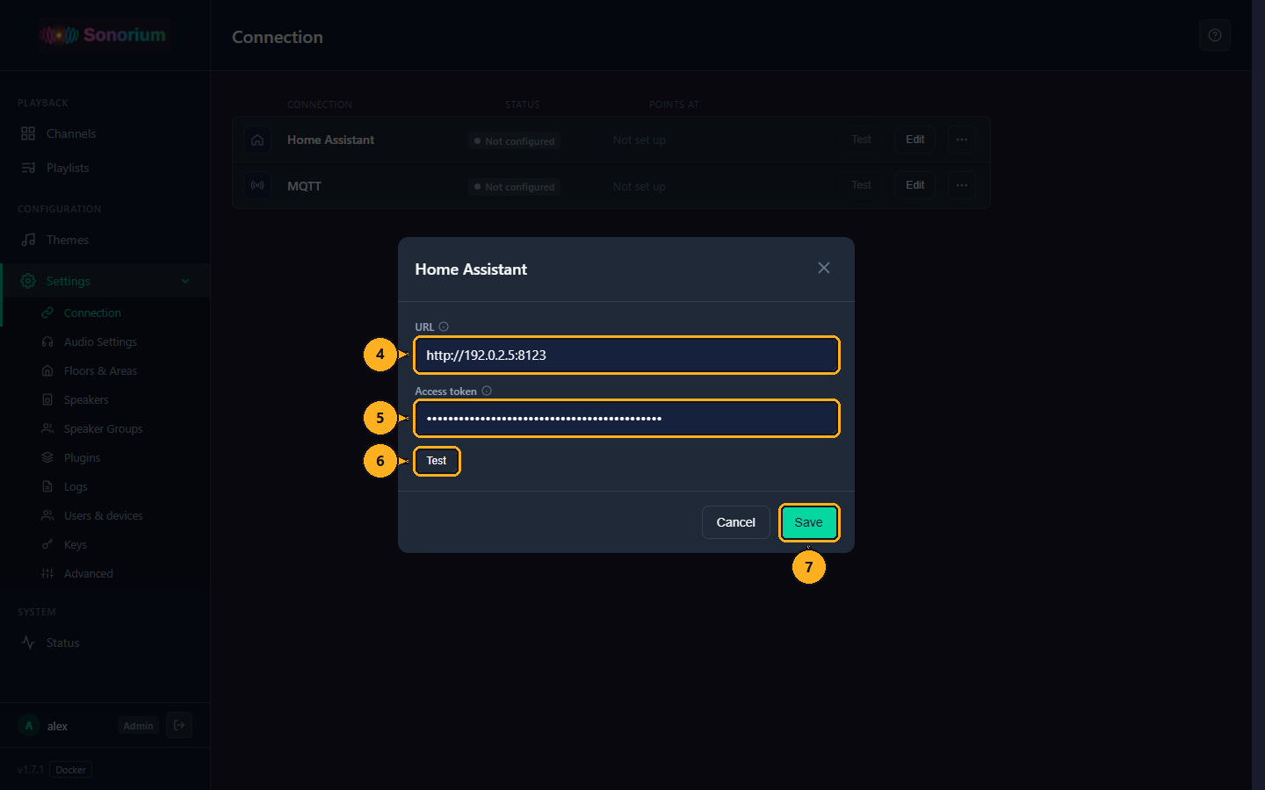1265x790 pixels.
Task: Click Edit on the Home Assistant row
Action: pyautogui.click(x=914, y=140)
